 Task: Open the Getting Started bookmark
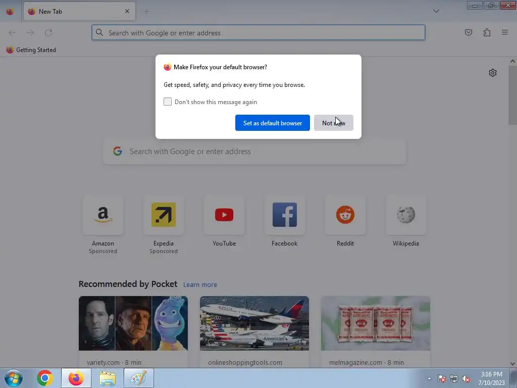pyautogui.click(x=31, y=50)
